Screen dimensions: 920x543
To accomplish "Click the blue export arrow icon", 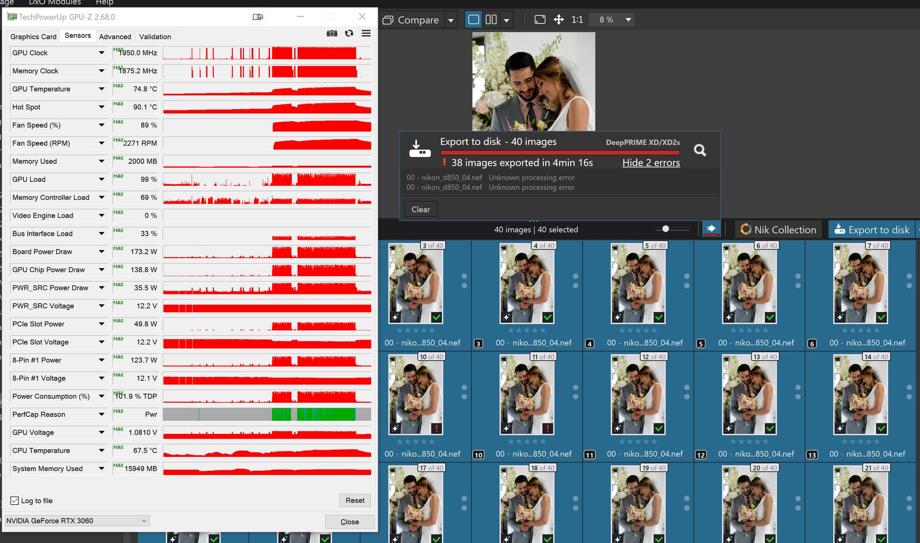I will [x=711, y=229].
